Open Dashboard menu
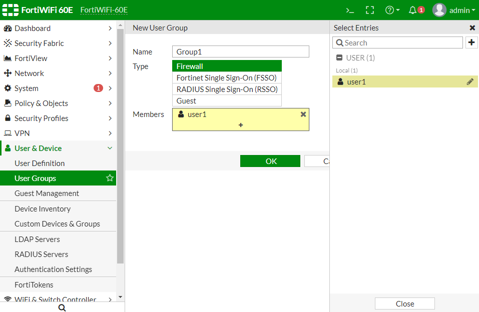 (x=58, y=28)
